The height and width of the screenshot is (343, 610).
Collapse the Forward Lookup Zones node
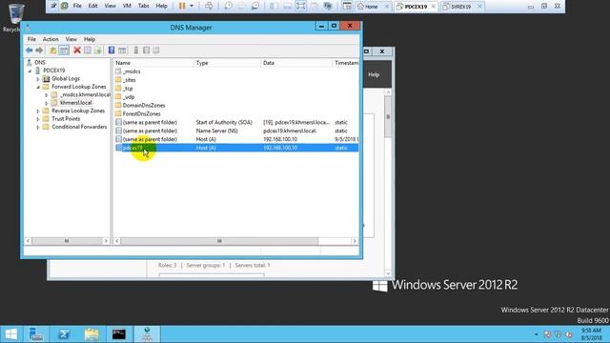click(x=38, y=87)
